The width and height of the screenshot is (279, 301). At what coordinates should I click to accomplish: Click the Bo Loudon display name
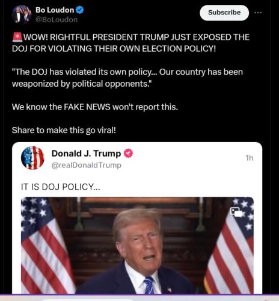55,10
